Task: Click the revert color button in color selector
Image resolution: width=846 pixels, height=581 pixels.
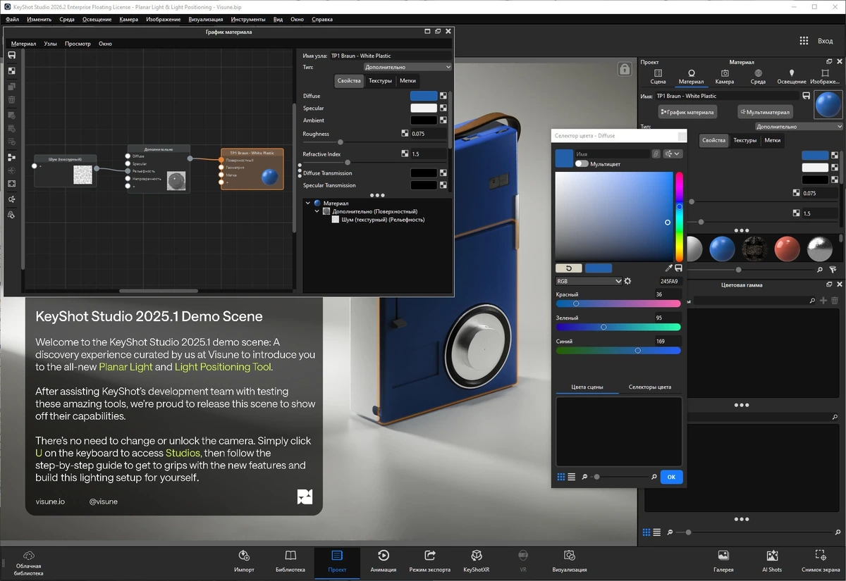Action: (x=568, y=268)
